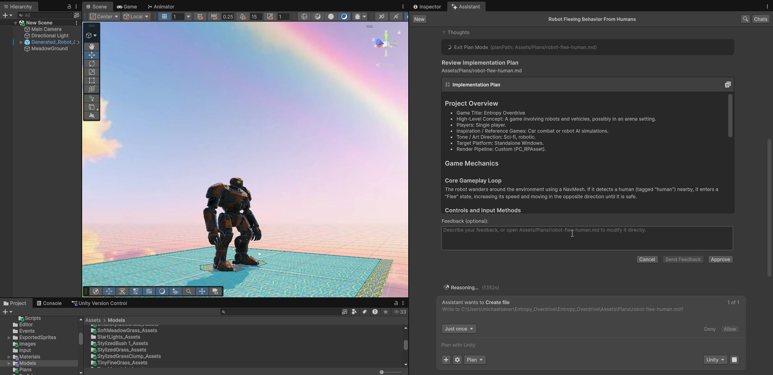Viewport: 773px width, 375px height.
Task: Open the Inspector tab
Action: tap(427, 6)
